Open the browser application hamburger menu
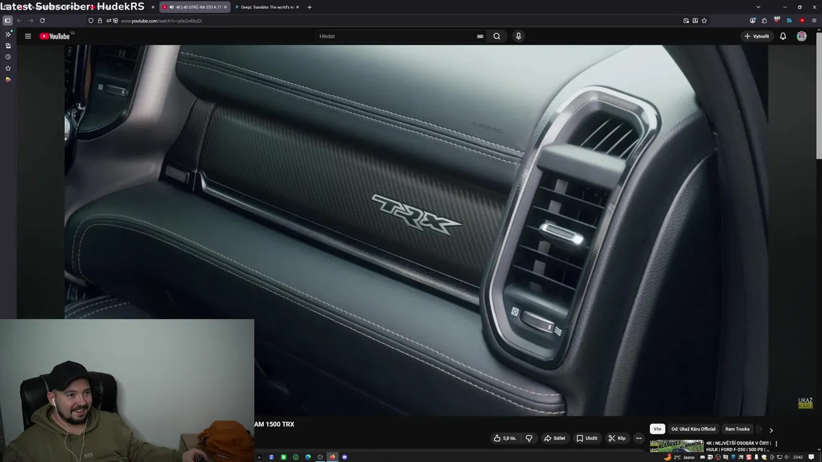The height and width of the screenshot is (462, 822). [x=814, y=21]
